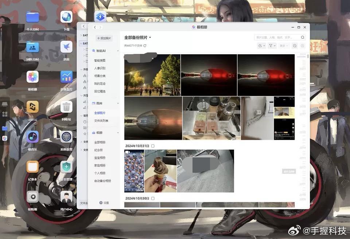The height and width of the screenshot is (239, 350).
Task: Select 人像识别 in the sidebar
Action: point(100,68)
